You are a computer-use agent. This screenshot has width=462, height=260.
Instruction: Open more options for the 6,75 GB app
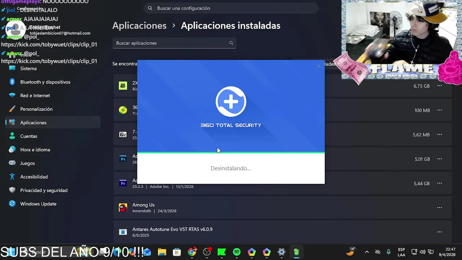coord(439,86)
